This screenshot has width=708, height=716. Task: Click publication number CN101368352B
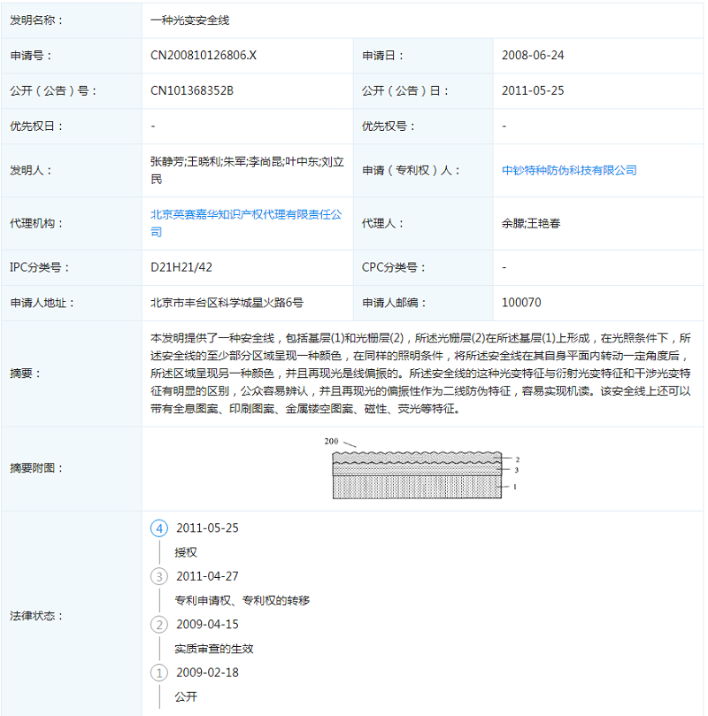[x=192, y=90]
